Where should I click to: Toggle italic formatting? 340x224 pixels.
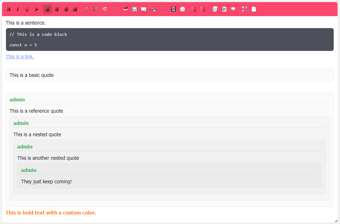18,9
